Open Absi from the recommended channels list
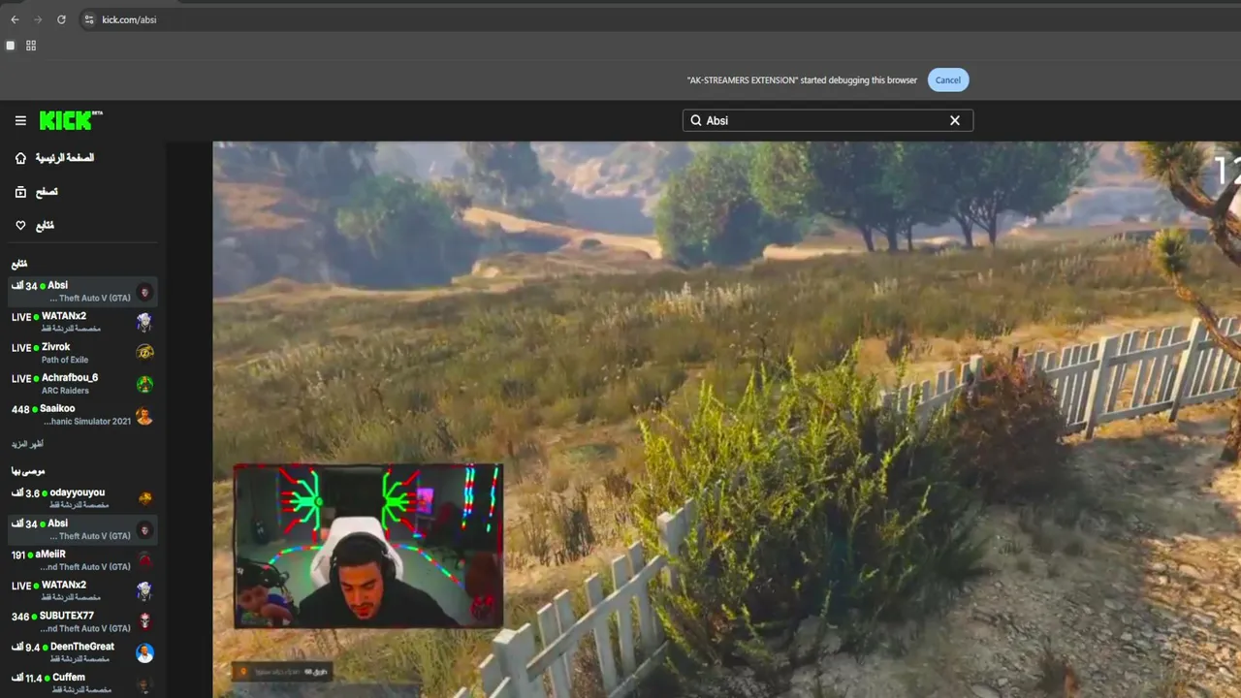This screenshot has height=698, width=1241. click(83, 529)
